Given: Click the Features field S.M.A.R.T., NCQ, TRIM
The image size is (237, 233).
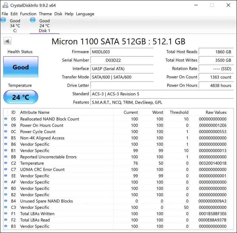Looking at the screenshot, I should click(x=162, y=102).
